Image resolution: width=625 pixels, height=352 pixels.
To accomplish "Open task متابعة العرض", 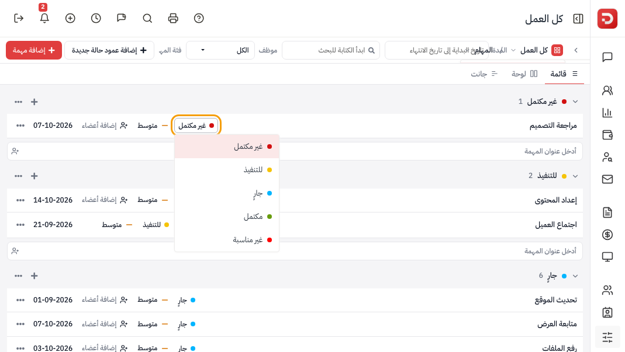I will pyautogui.click(x=557, y=324).
